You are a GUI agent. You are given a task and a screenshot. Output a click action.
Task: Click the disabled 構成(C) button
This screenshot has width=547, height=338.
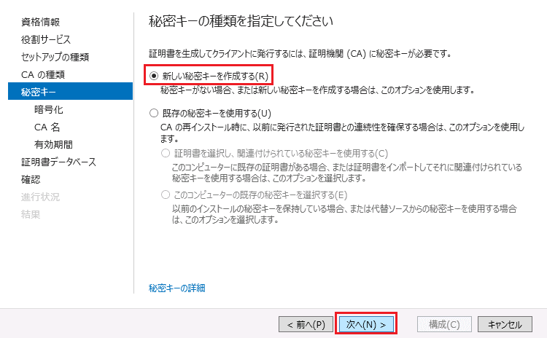(x=444, y=324)
